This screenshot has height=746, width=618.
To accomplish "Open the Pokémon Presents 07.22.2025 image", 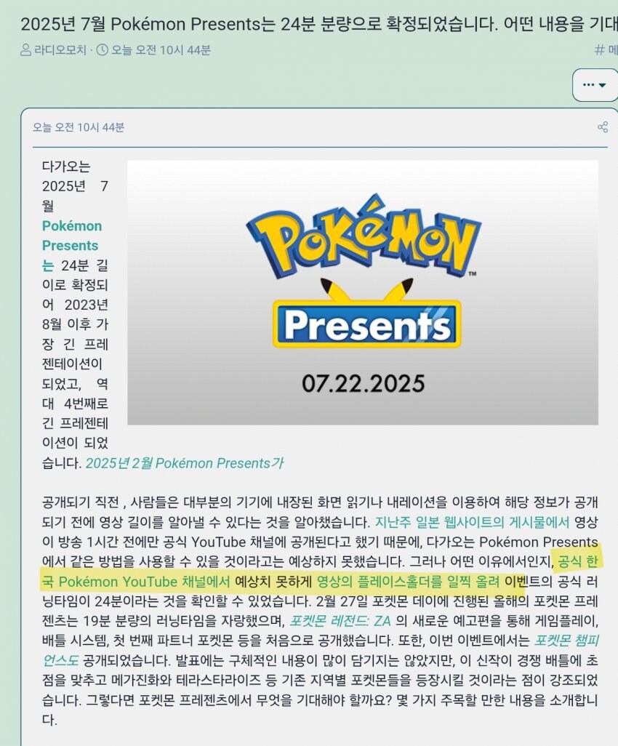I will [363, 292].
